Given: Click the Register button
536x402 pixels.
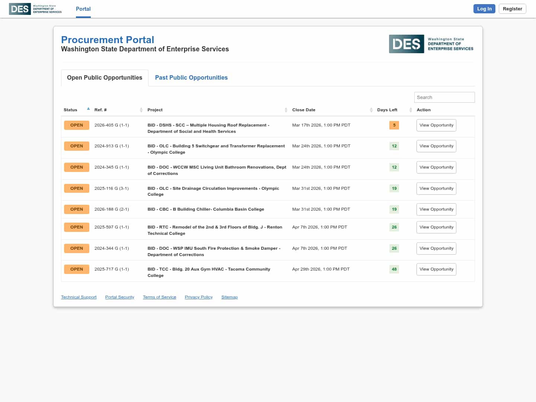Looking at the screenshot, I should point(512,9).
